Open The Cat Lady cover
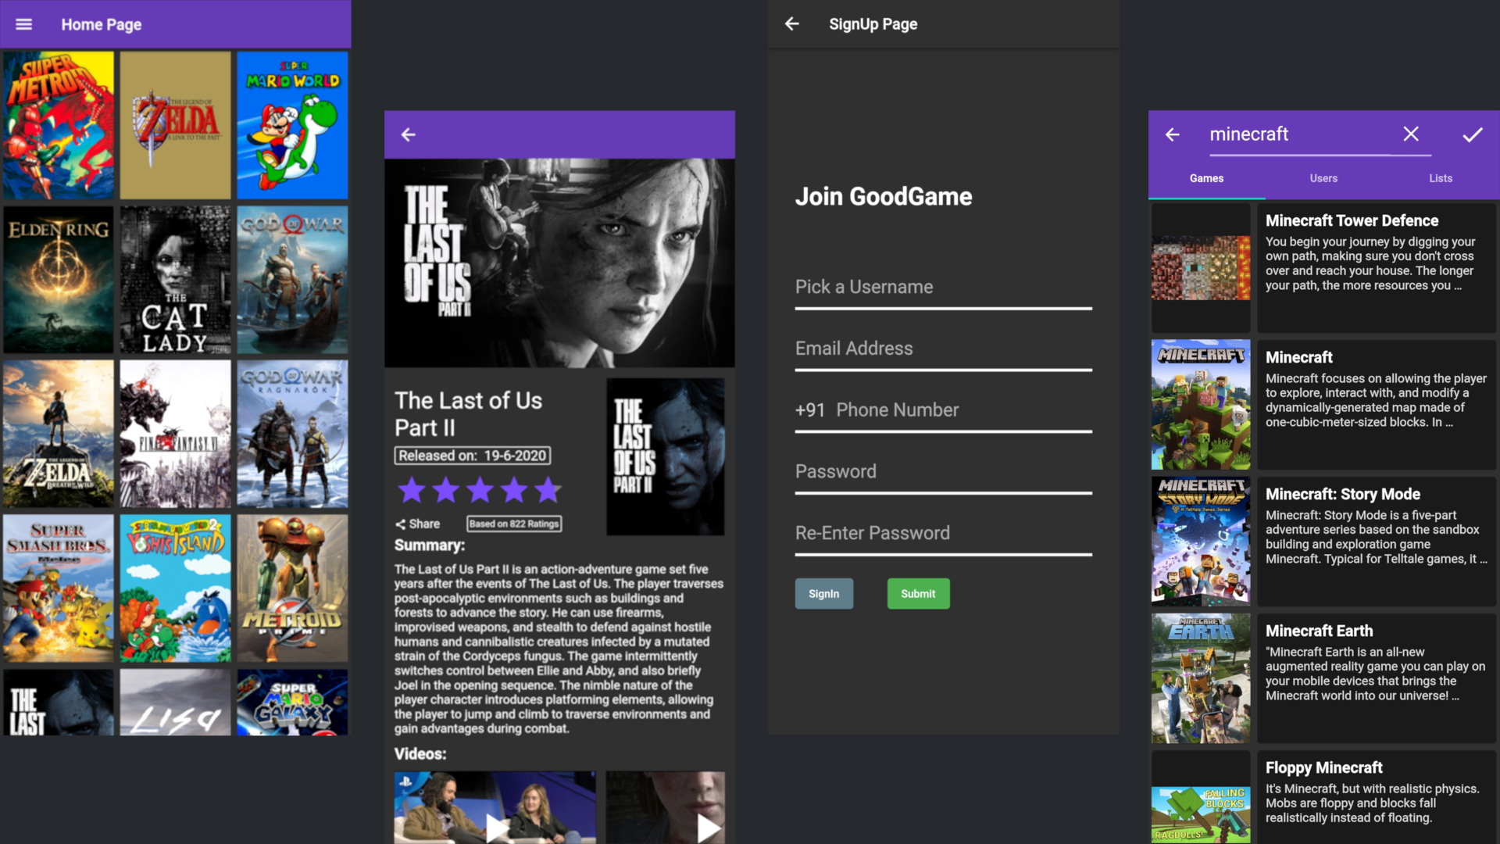The width and height of the screenshot is (1500, 844). coord(176,280)
